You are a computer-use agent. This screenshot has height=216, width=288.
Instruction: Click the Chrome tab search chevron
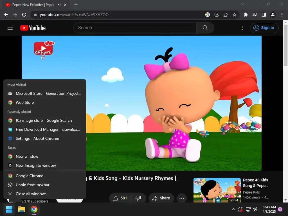coord(243,4)
